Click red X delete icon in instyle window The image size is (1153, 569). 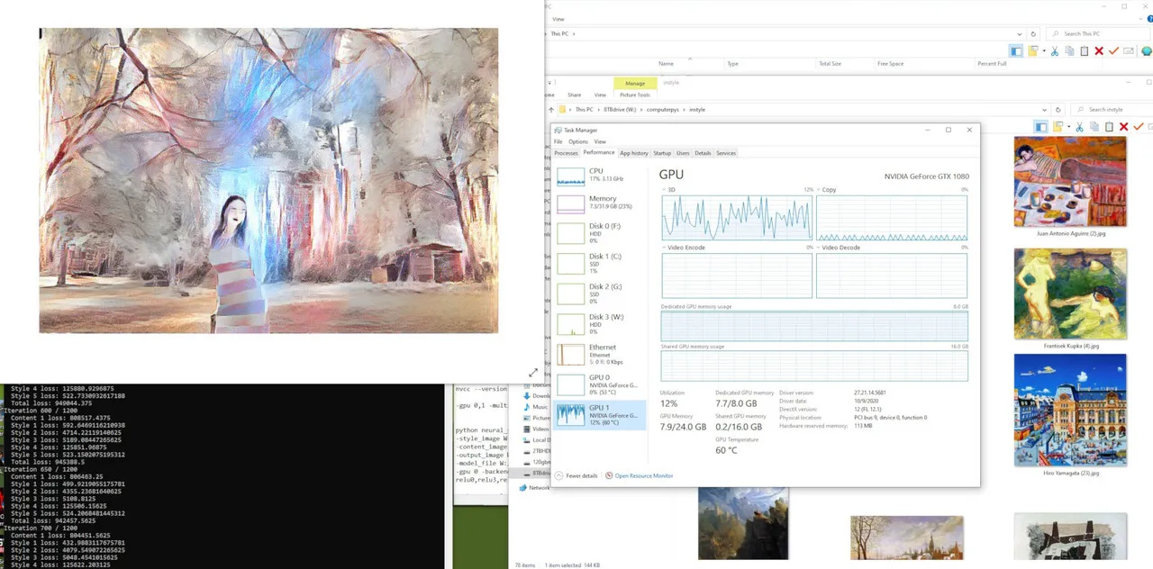click(1123, 127)
